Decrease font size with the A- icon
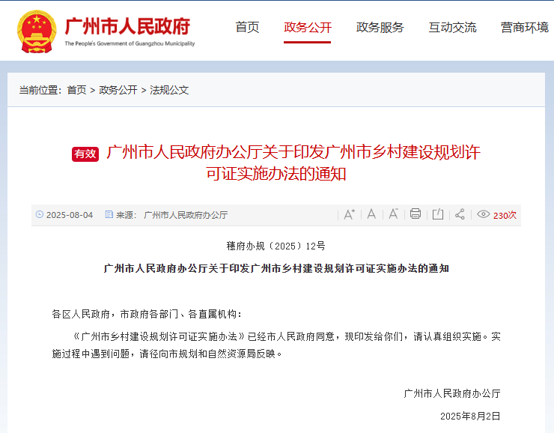The width and height of the screenshot is (554, 433). coord(393,214)
